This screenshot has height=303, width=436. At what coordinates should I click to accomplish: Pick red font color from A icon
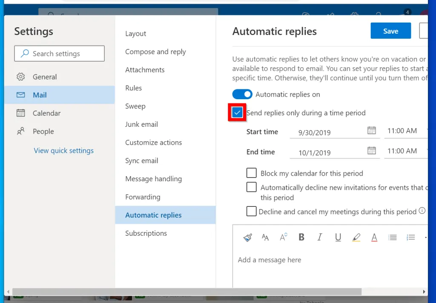point(374,237)
